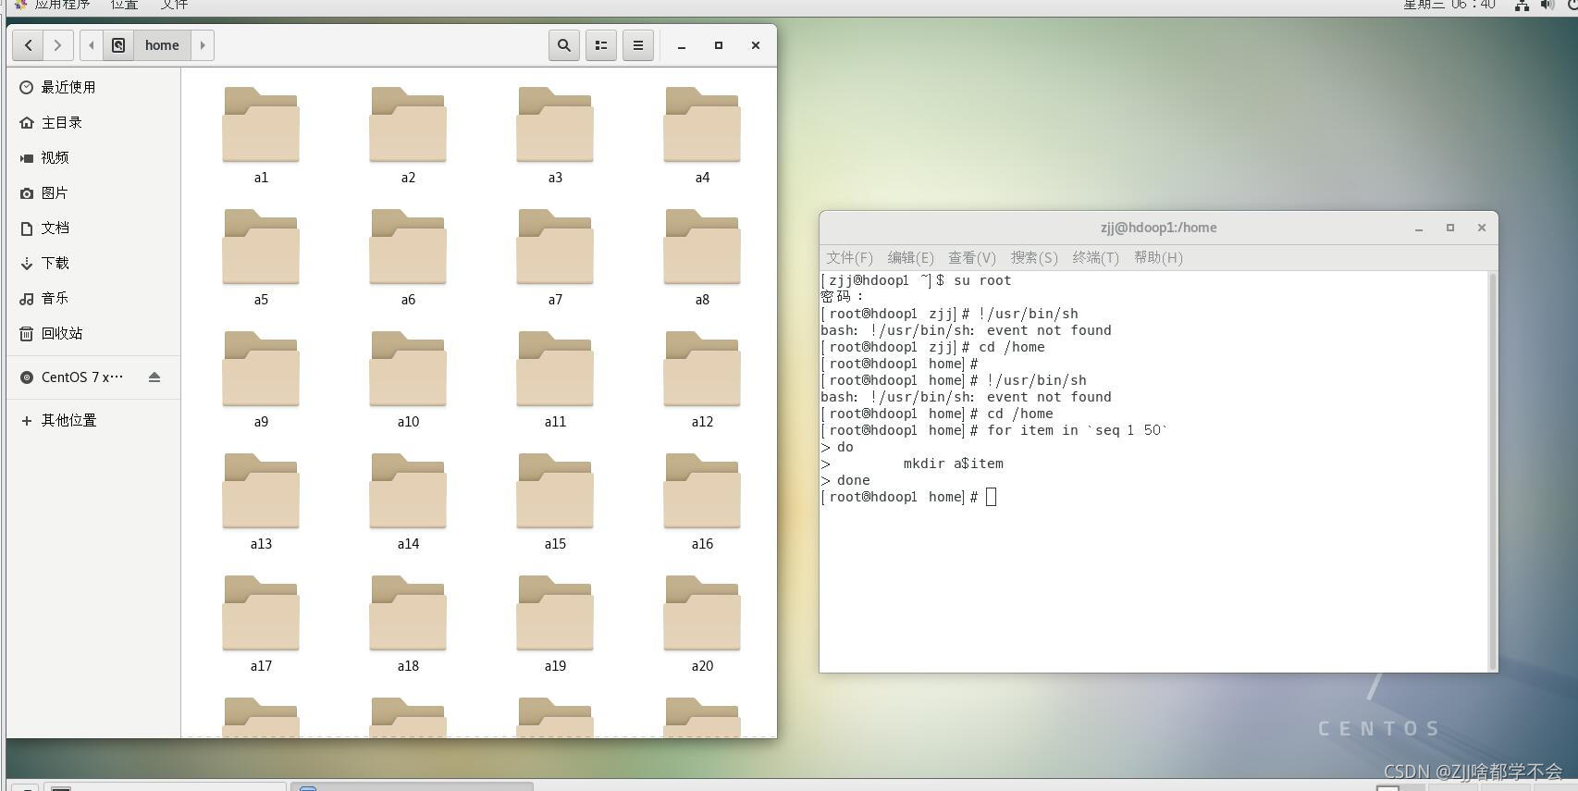Click the disk root icon in path bar
The width and height of the screenshot is (1578, 791).
(118, 45)
